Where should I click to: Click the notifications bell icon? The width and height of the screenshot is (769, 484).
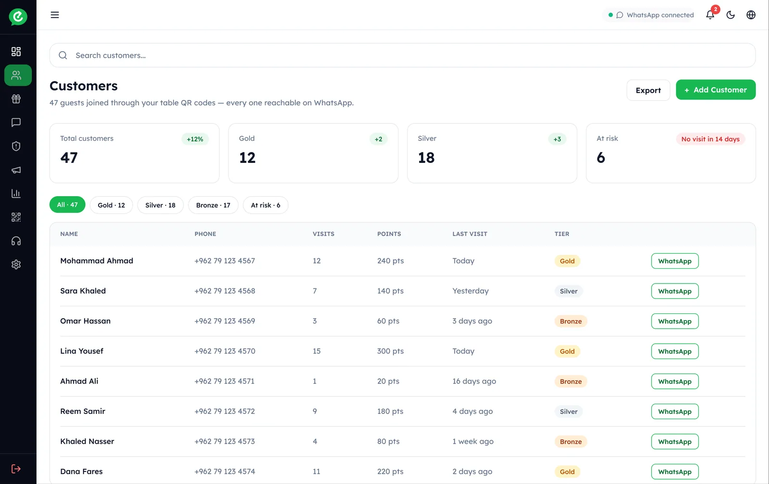(x=710, y=15)
